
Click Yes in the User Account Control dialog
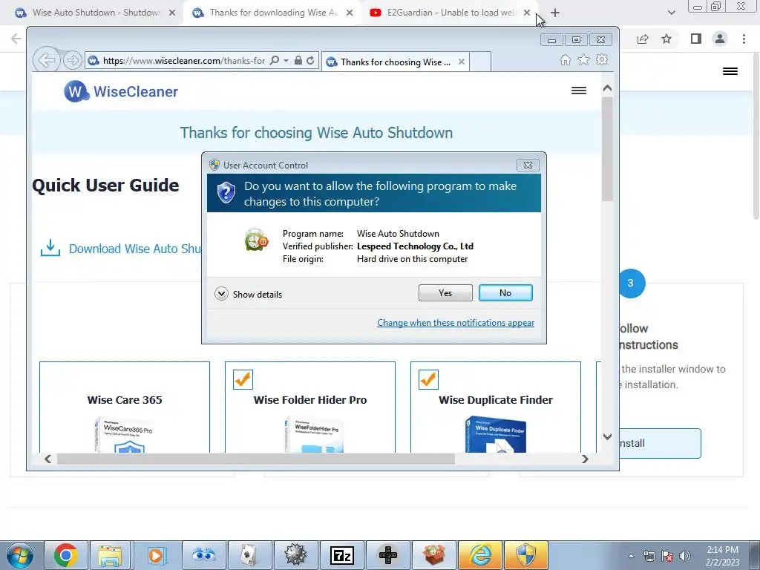[445, 292]
